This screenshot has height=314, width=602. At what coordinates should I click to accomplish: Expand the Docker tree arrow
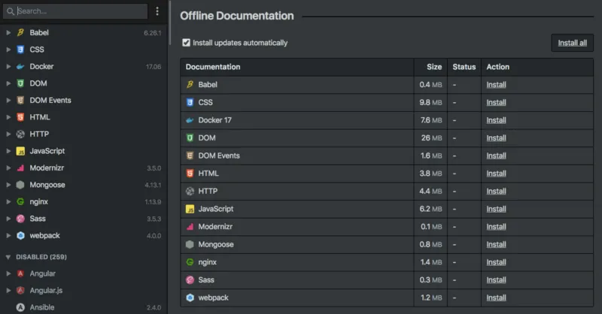coord(8,66)
